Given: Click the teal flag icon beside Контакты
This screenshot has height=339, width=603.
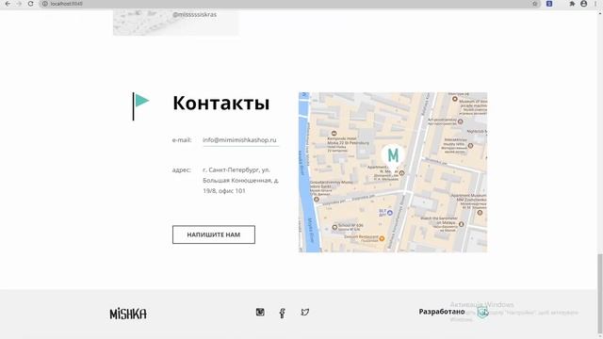Looking at the screenshot, I should click(x=140, y=106).
